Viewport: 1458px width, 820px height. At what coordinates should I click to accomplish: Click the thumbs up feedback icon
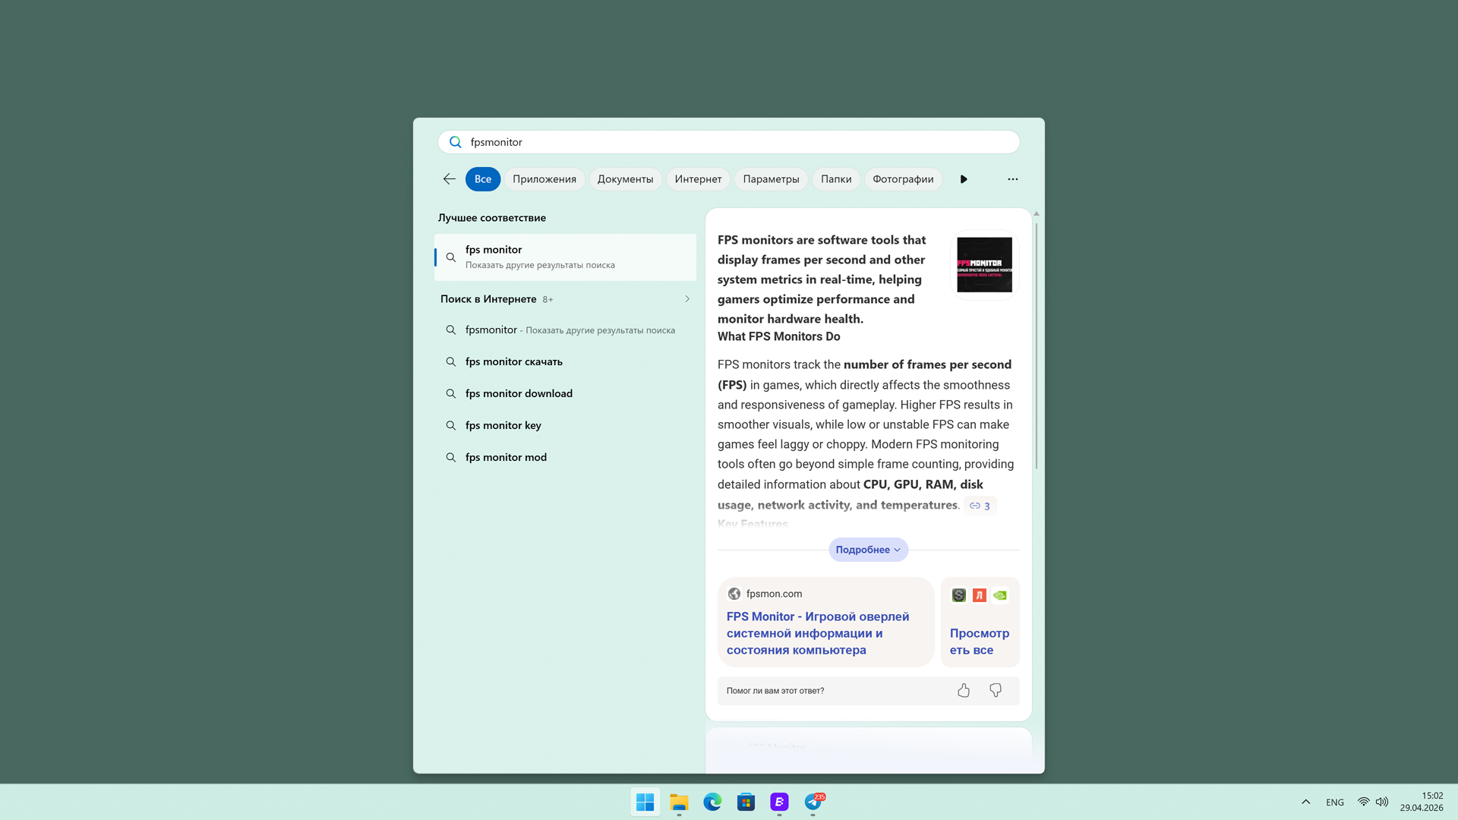[x=964, y=690]
